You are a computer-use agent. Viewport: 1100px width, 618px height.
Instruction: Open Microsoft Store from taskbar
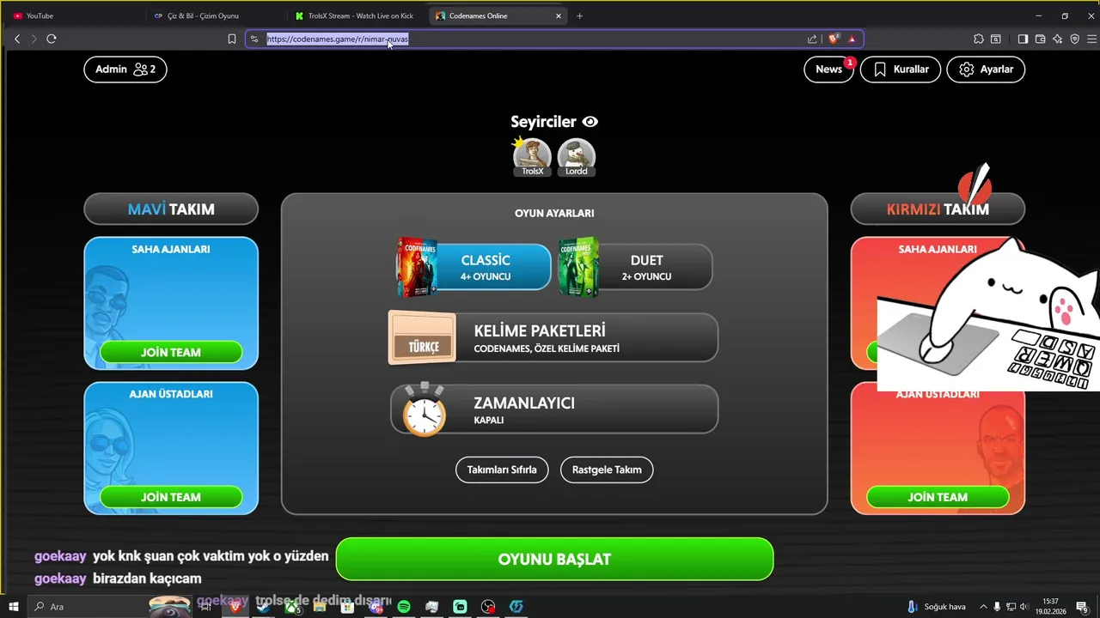tap(348, 607)
